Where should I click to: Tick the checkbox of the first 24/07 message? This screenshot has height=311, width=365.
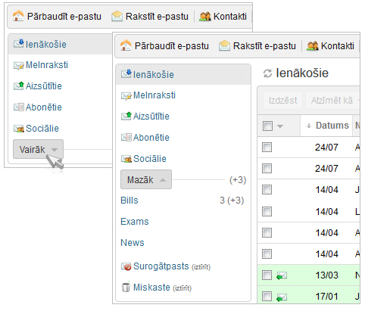[267, 147]
